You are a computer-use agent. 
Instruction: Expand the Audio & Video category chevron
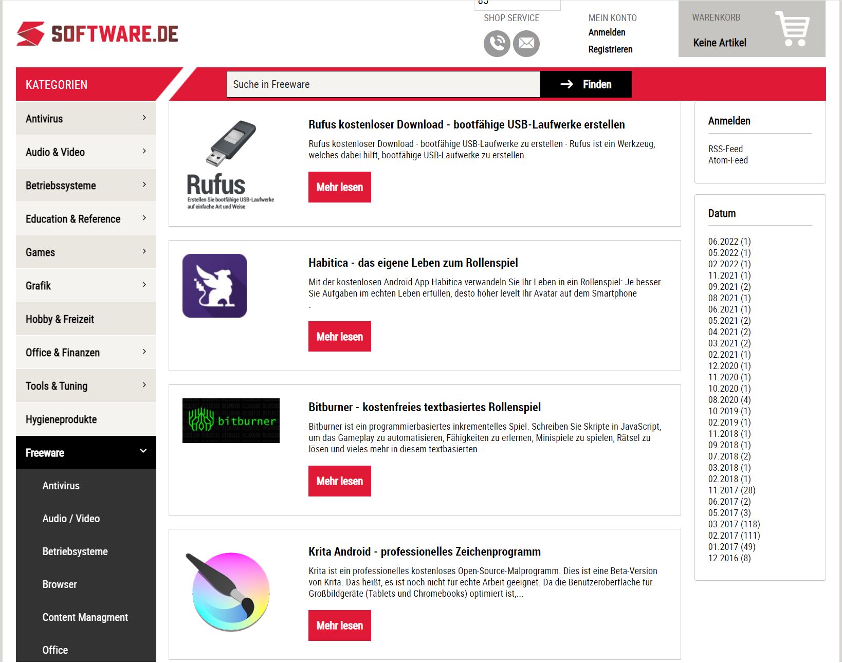click(x=144, y=151)
